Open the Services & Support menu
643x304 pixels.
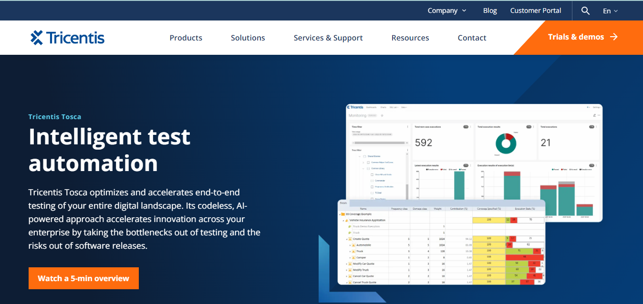tap(328, 38)
